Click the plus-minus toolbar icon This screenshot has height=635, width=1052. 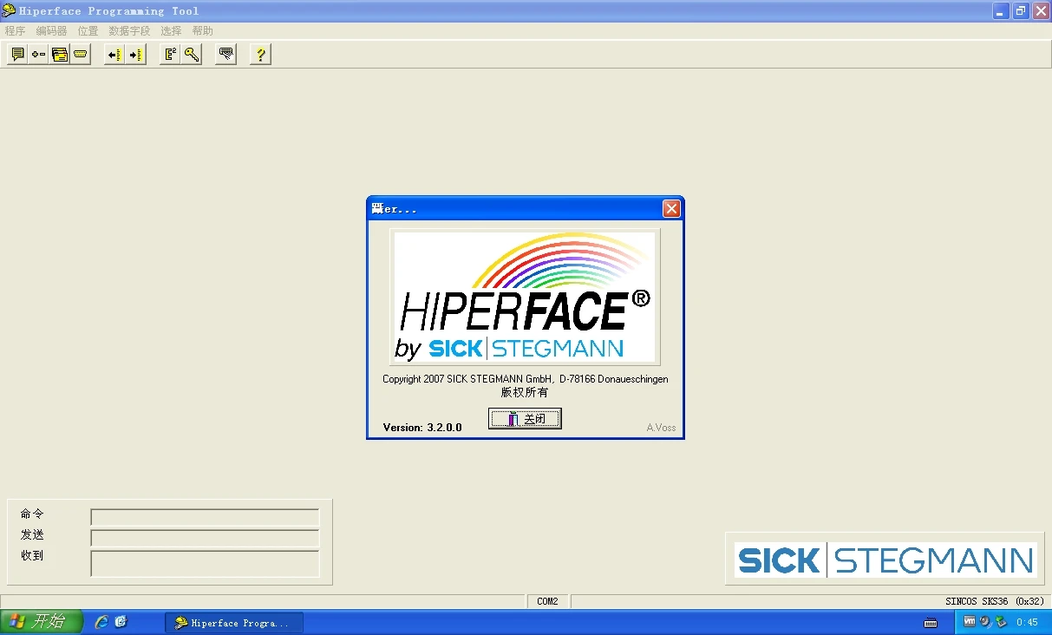38,55
